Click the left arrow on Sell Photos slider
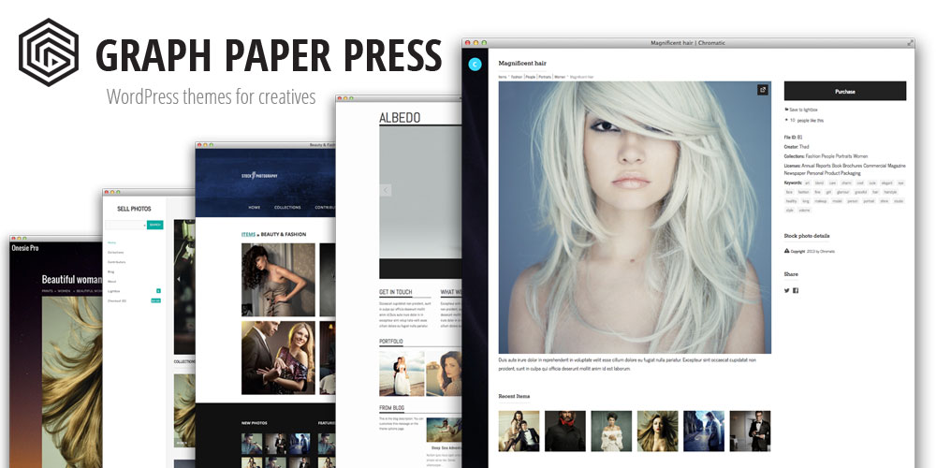The height and width of the screenshot is (468, 936). pos(178,279)
